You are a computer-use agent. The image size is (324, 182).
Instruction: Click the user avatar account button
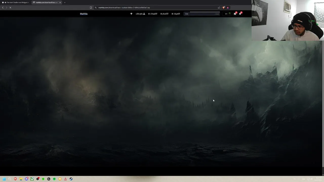227,14
